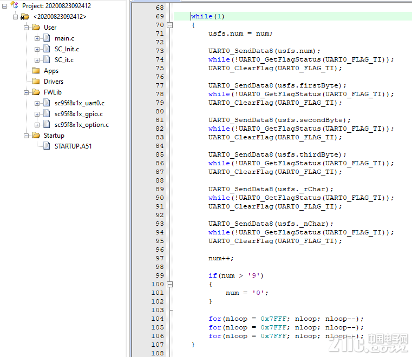Expand the sc95f8x1x_gpio.c file node

(37, 114)
